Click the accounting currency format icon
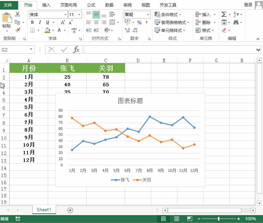 pos(128,22)
